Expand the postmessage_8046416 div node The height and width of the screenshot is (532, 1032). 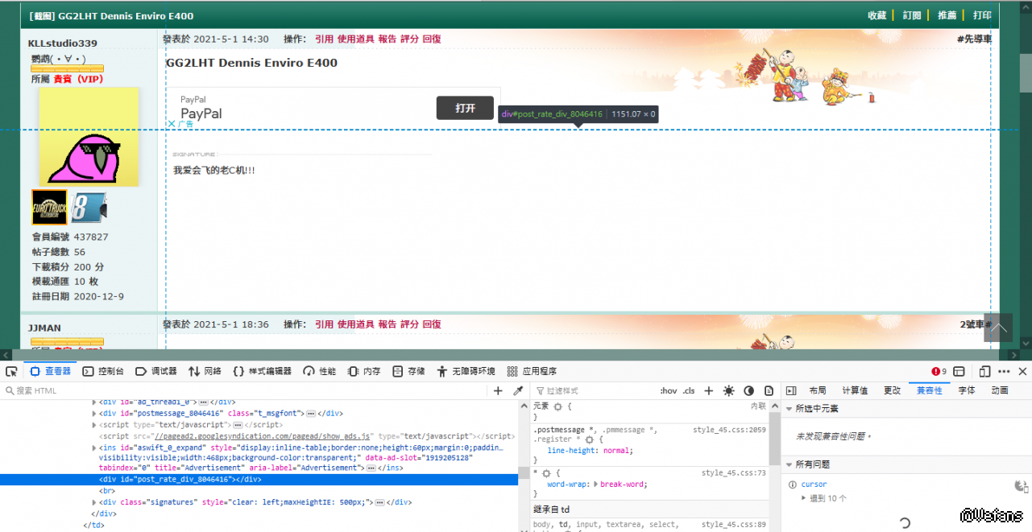click(x=95, y=413)
